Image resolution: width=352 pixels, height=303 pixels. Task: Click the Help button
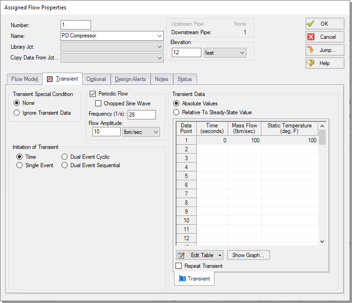coord(325,63)
